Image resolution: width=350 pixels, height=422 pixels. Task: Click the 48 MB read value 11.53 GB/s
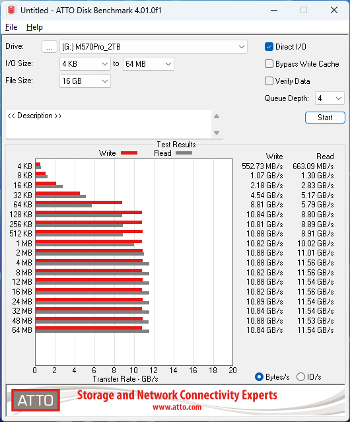pyautogui.click(x=316, y=321)
